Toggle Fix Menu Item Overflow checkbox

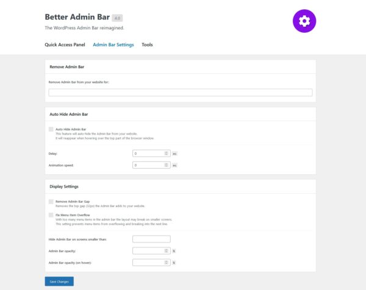click(51, 215)
